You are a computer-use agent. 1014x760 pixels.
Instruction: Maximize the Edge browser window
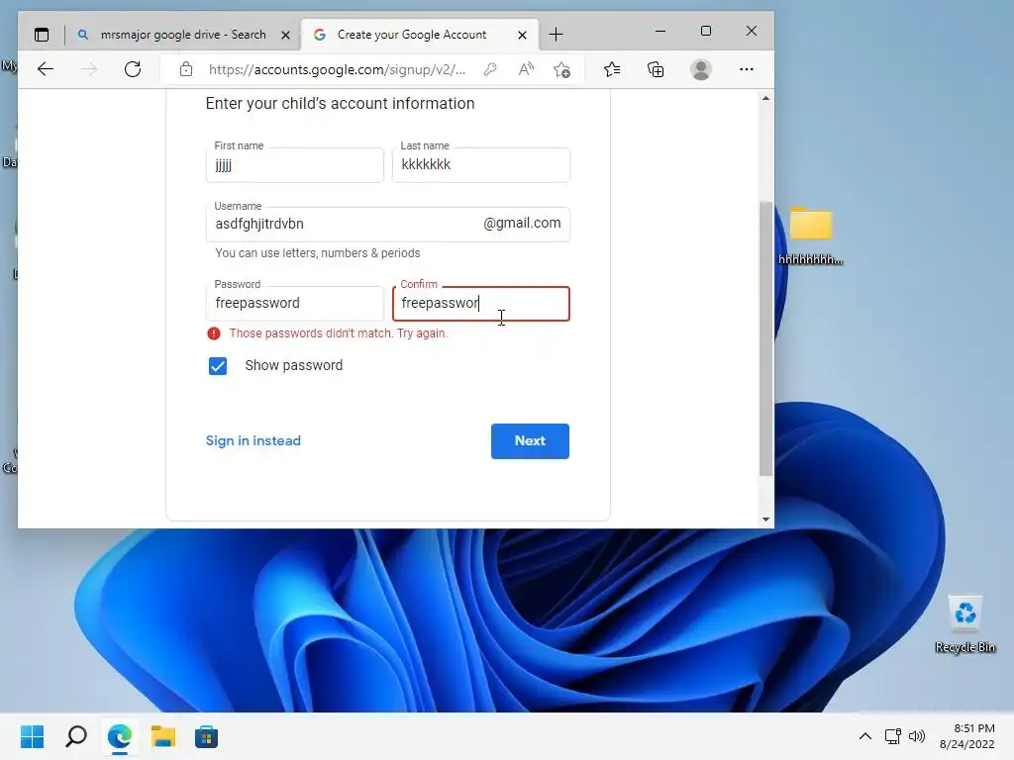click(705, 31)
